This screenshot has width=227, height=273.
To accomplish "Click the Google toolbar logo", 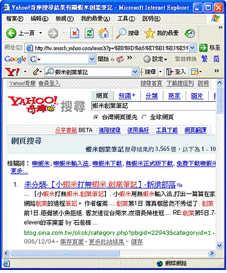I will click(x=15, y=59).
